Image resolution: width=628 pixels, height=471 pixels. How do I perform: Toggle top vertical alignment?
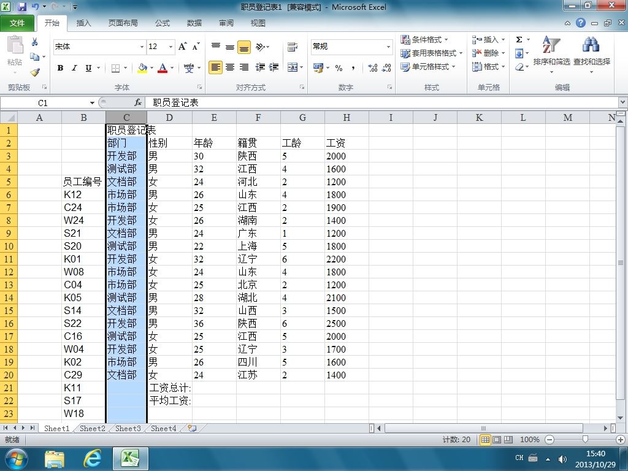[x=215, y=47]
